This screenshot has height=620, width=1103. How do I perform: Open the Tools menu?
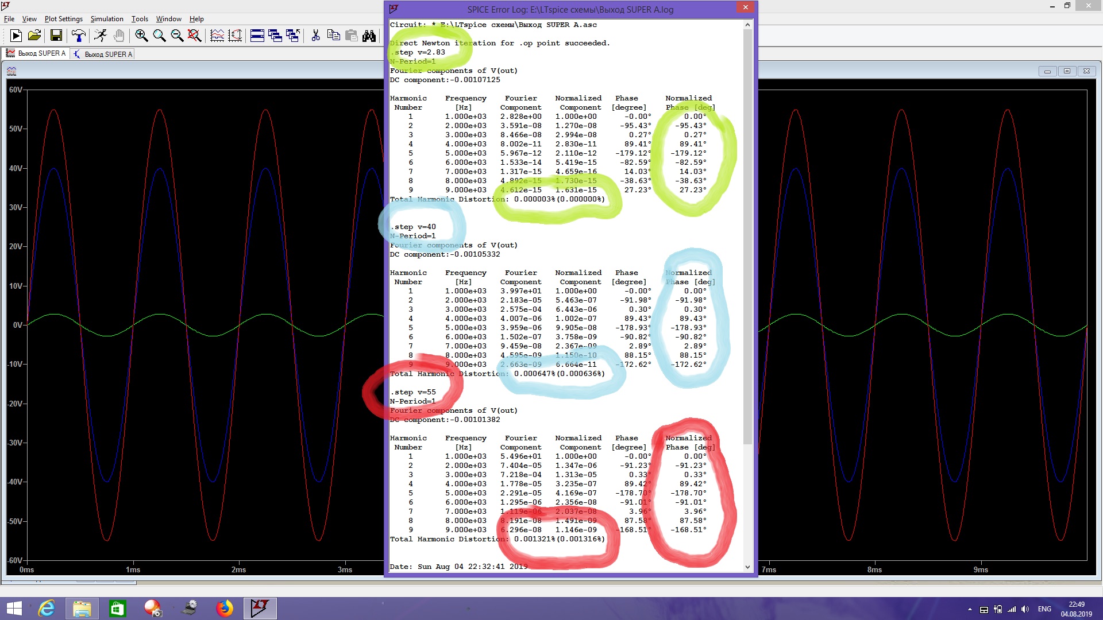point(140,19)
